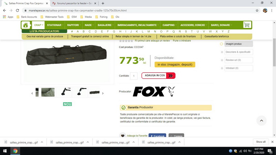Click ADAUGA IN COS button
276x155 pixels.
[158, 75]
